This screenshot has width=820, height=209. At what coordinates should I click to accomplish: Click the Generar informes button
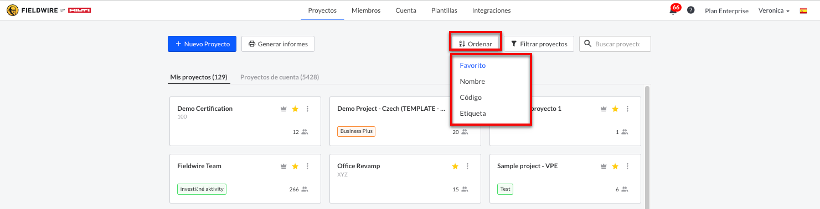coord(278,44)
